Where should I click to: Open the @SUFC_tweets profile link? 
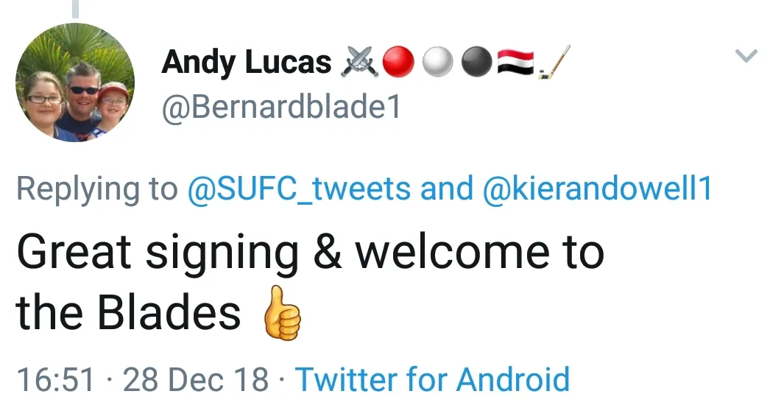click(299, 189)
